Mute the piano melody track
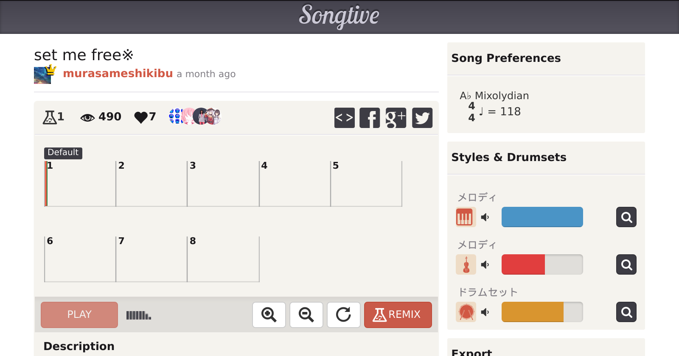Viewport: 679px width, 356px height. (485, 217)
